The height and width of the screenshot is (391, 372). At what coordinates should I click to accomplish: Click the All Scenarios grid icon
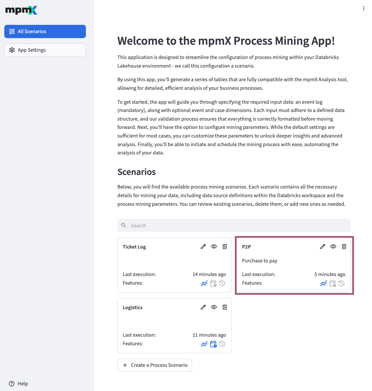12,31
